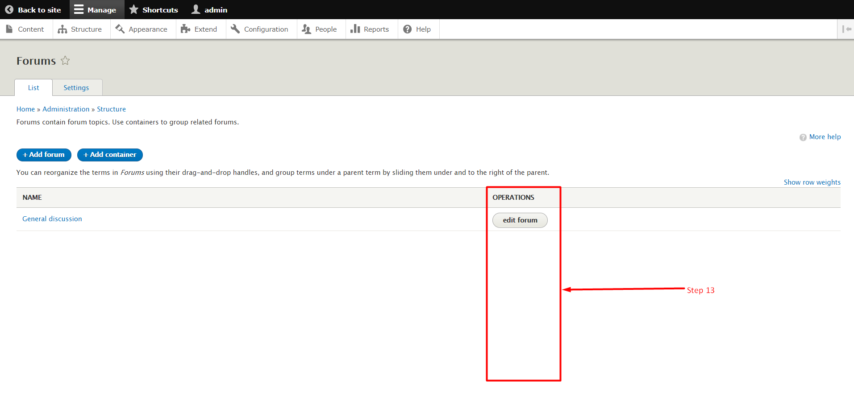
Task: Open the Structure menu
Action: pos(80,29)
